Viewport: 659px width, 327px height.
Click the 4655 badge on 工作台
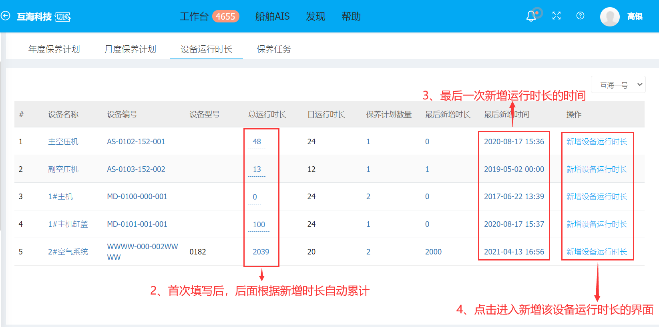[x=225, y=16]
